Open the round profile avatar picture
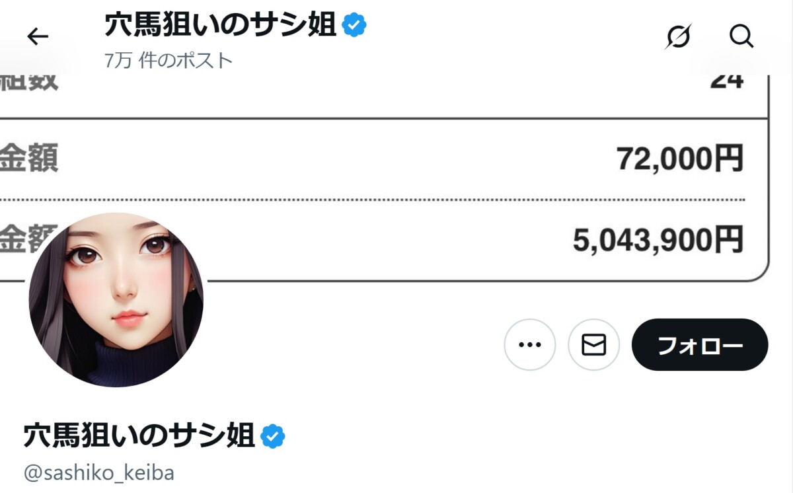 (x=116, y=299)
